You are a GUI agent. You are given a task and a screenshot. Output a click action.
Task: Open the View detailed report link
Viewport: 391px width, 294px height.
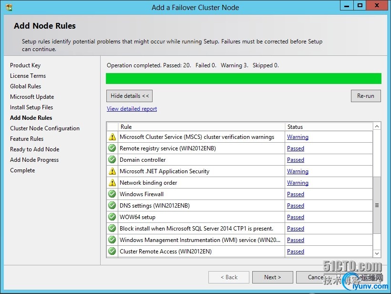pos(132,109)
